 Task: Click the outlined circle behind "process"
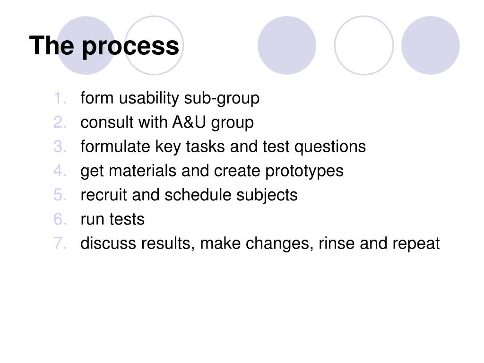(154, 45)
